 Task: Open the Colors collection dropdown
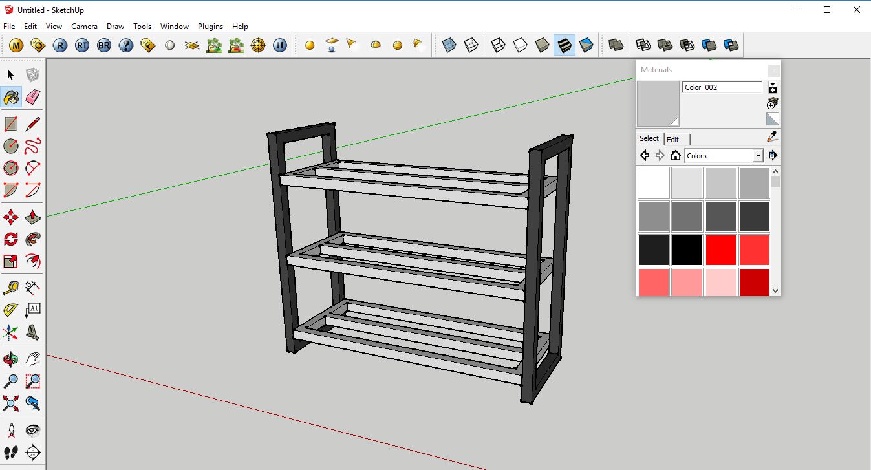coord(758,155)
